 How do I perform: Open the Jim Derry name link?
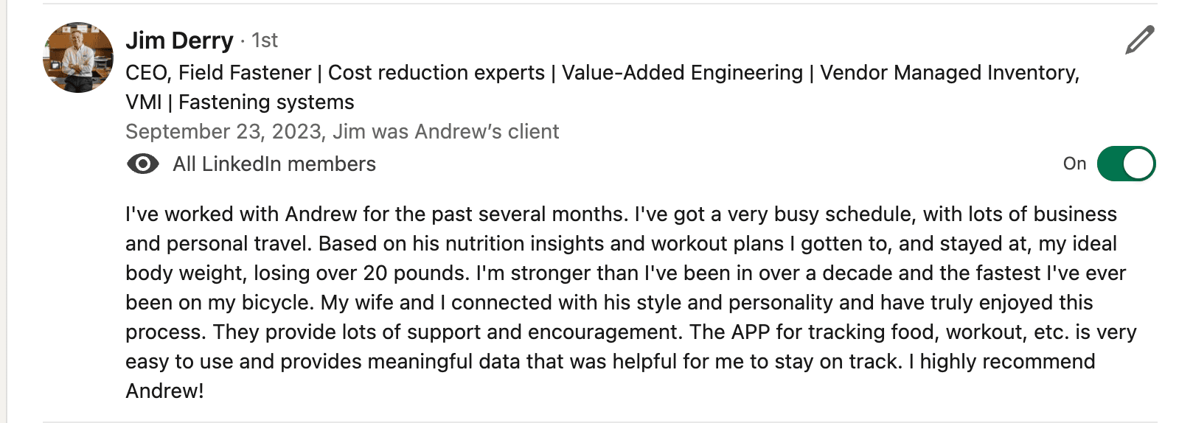pyautogui.click(x=179, y=41)
